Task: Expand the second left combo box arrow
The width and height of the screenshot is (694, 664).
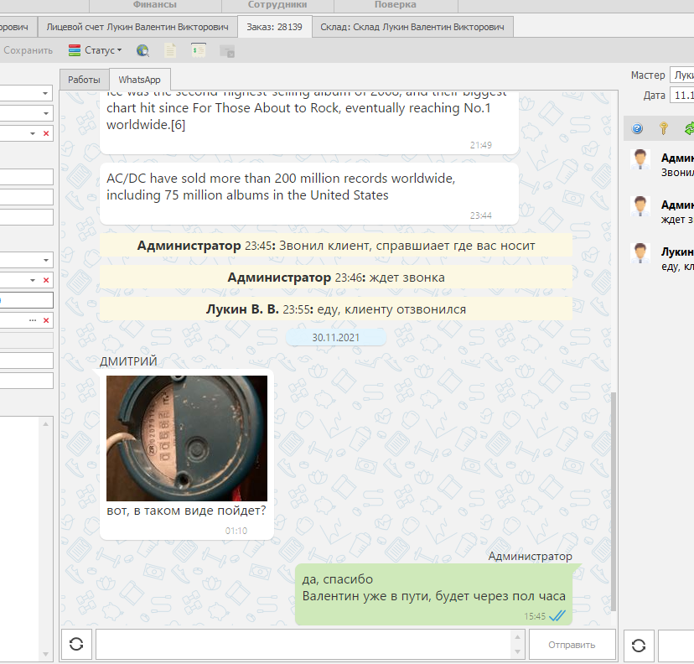Action: coord(45,113)
